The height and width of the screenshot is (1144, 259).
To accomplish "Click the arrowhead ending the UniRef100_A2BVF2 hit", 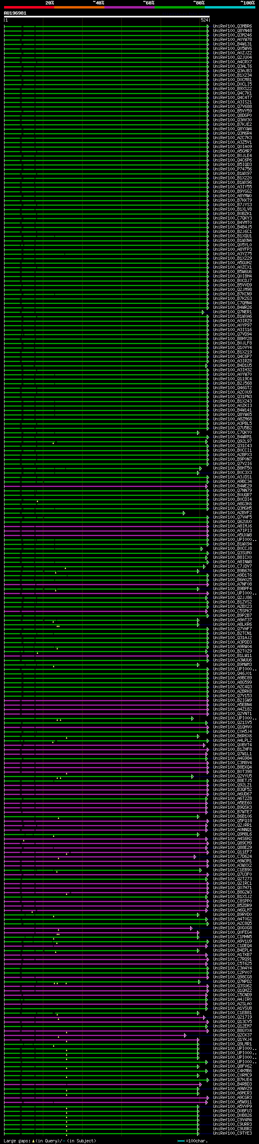I will 184,513.
